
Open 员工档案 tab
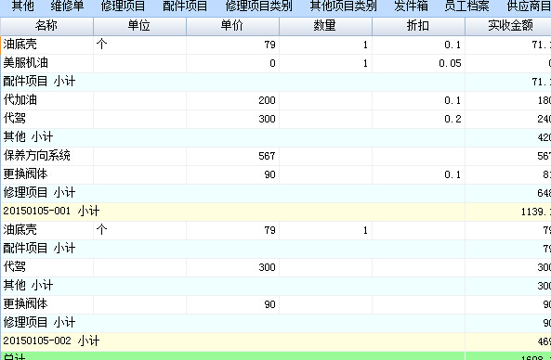[x=466, y=6]
